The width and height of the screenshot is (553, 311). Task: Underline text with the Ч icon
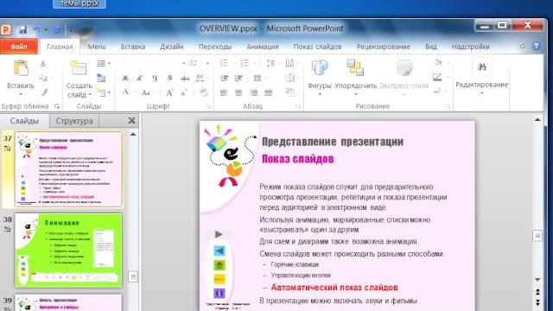pyautogui.click(x=155, y=78)
